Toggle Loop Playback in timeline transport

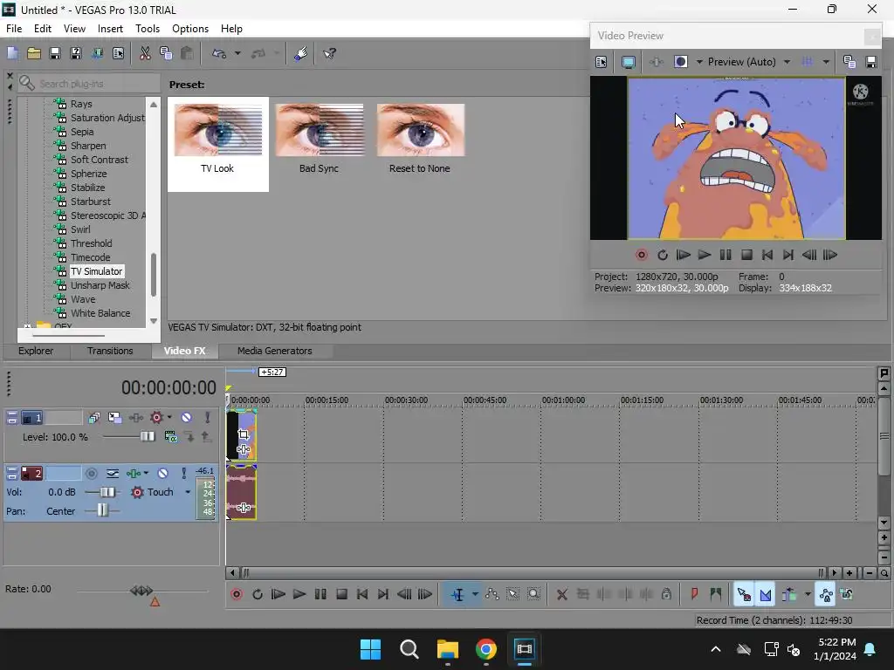pos(258,594)
